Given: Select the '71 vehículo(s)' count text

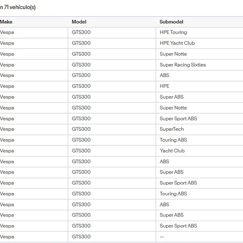Looking at the screenshot, I should [20, 7].
